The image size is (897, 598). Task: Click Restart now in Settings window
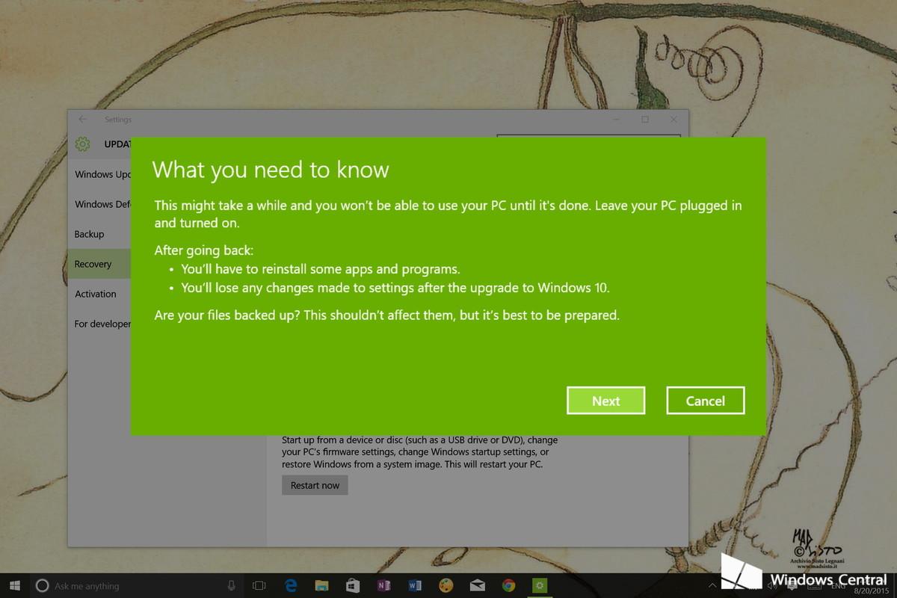315,485
